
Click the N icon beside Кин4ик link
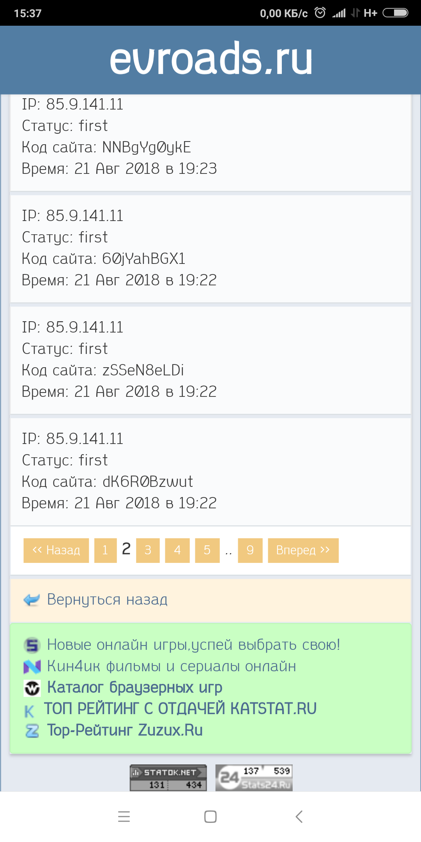[x=32, y=667]
